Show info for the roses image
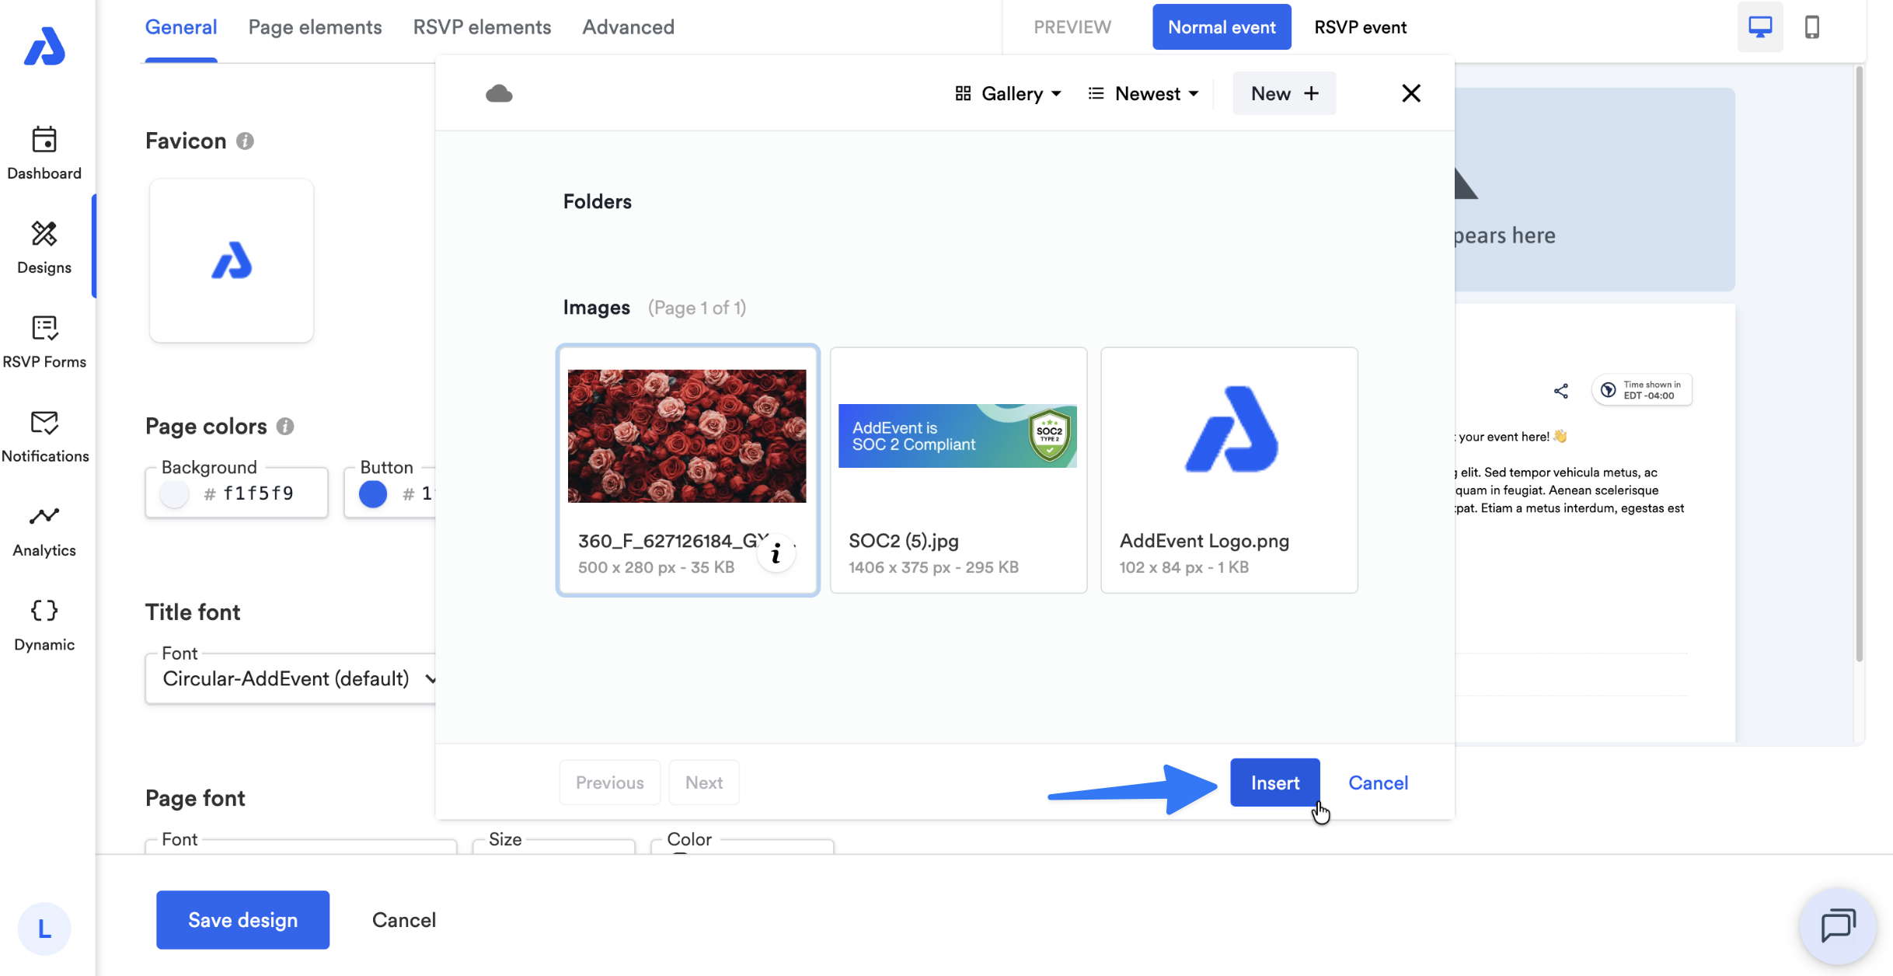Viewport: 1893px width, 976px height. coord(776,553)
